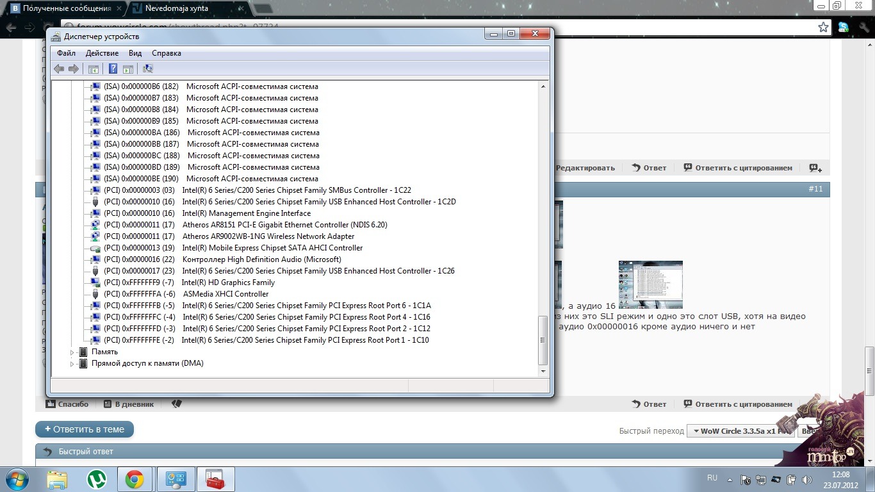
Task: Click the multi-quote icon above post #11
Action: (815, 168)
